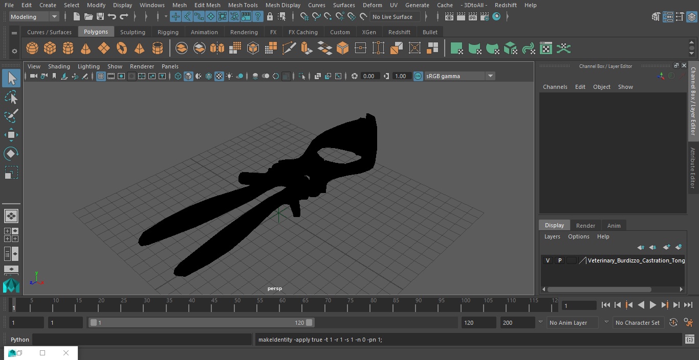Toggle the V visibility box of the layer
Image resolution: width=699 pixels, height=360 pixels.
point(548,260)
